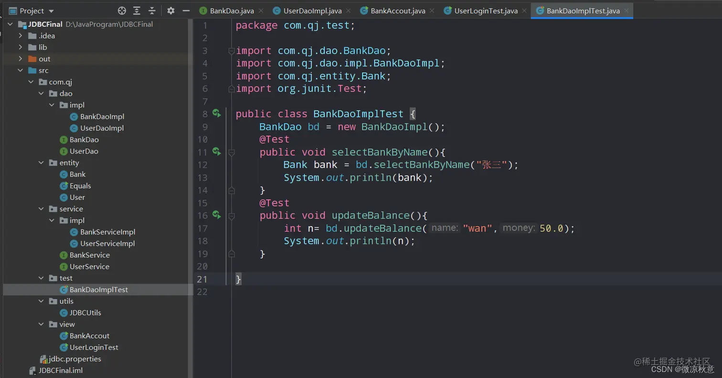Select UserDaoImpl class in tree
The height and width of the screenshot is (378, 722).
click(x=102, y=128)
